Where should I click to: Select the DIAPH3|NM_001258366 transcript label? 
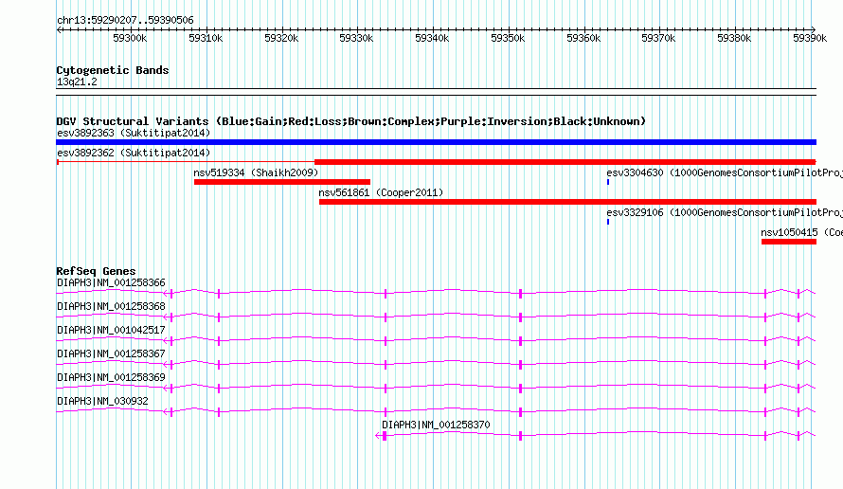pyautogui.click(x=111, y=283)
